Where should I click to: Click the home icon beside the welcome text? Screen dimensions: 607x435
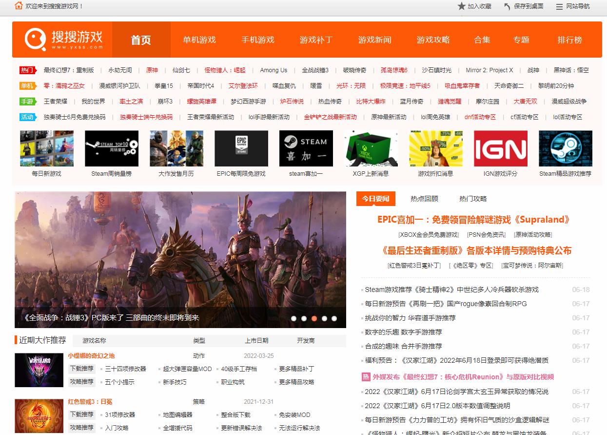click(19, 6)
